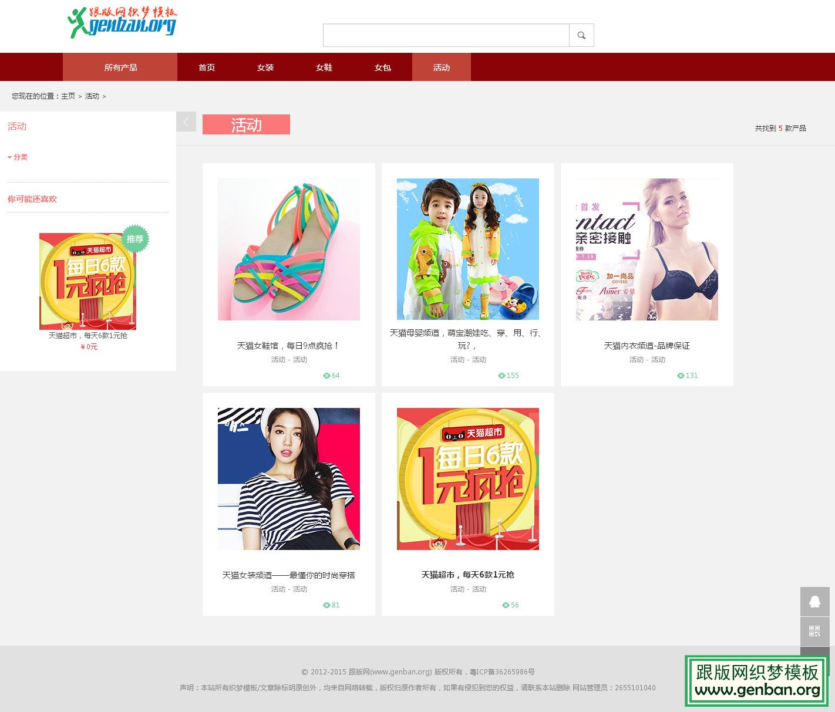Open link 天猫女鞋馆，每日9点疯抢！

pos(288,346)
